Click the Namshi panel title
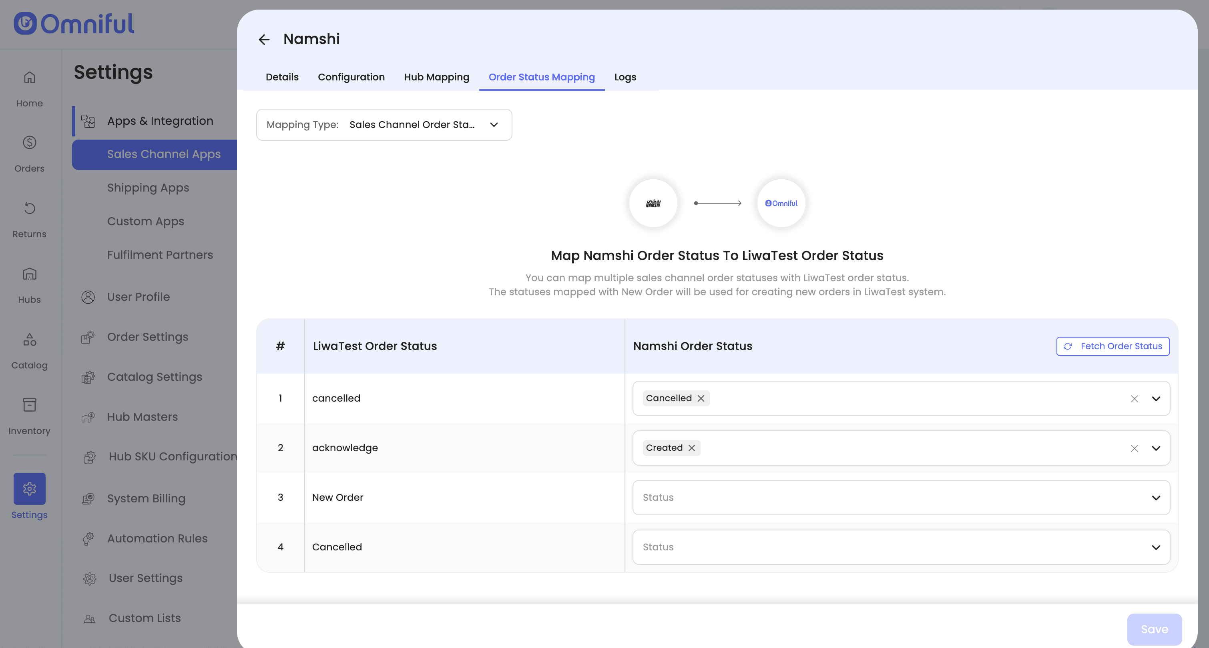Image resolution: width=1209 pixels, height=648 pixels. (311, 39)
